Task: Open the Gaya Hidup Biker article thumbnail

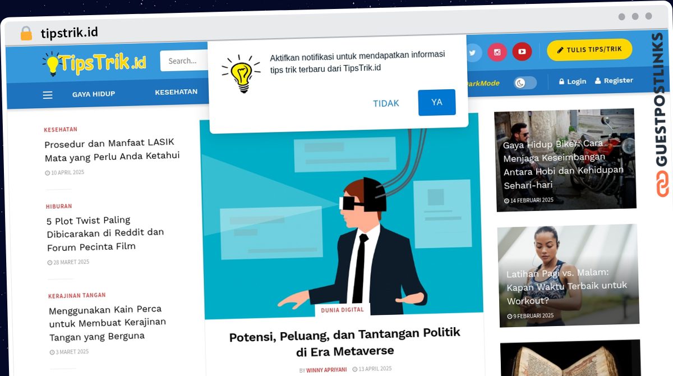Action: coord(565,159)
